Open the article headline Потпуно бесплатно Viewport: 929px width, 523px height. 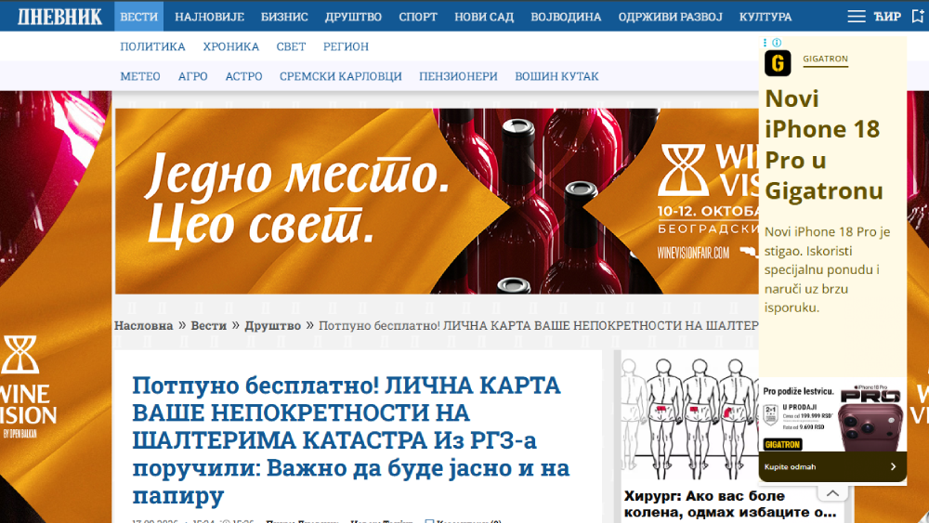[x=351, y=439]
